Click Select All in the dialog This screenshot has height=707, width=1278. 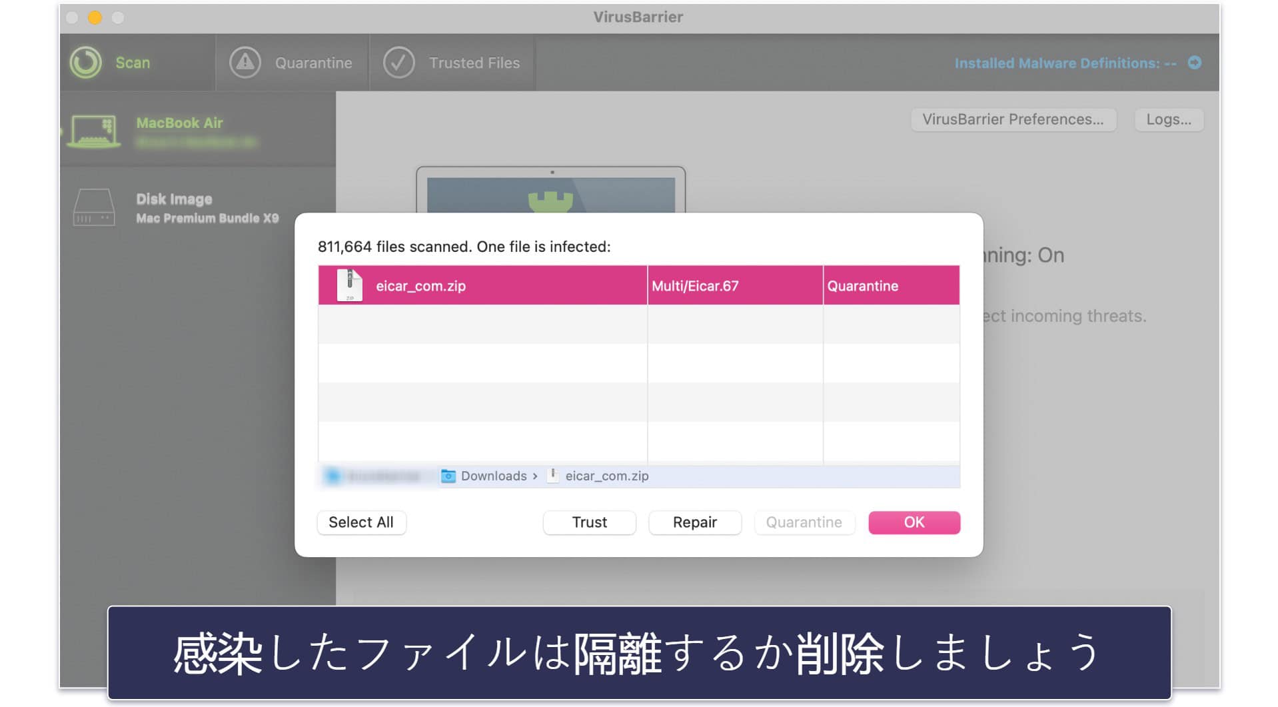361,522
